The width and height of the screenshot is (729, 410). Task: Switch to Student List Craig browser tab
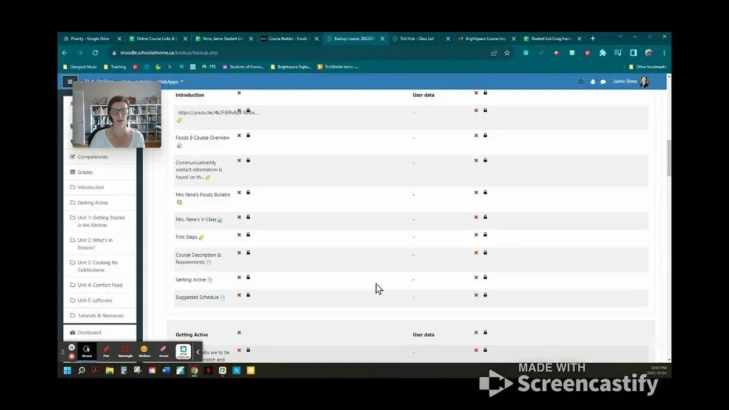(x=552, y=38)
